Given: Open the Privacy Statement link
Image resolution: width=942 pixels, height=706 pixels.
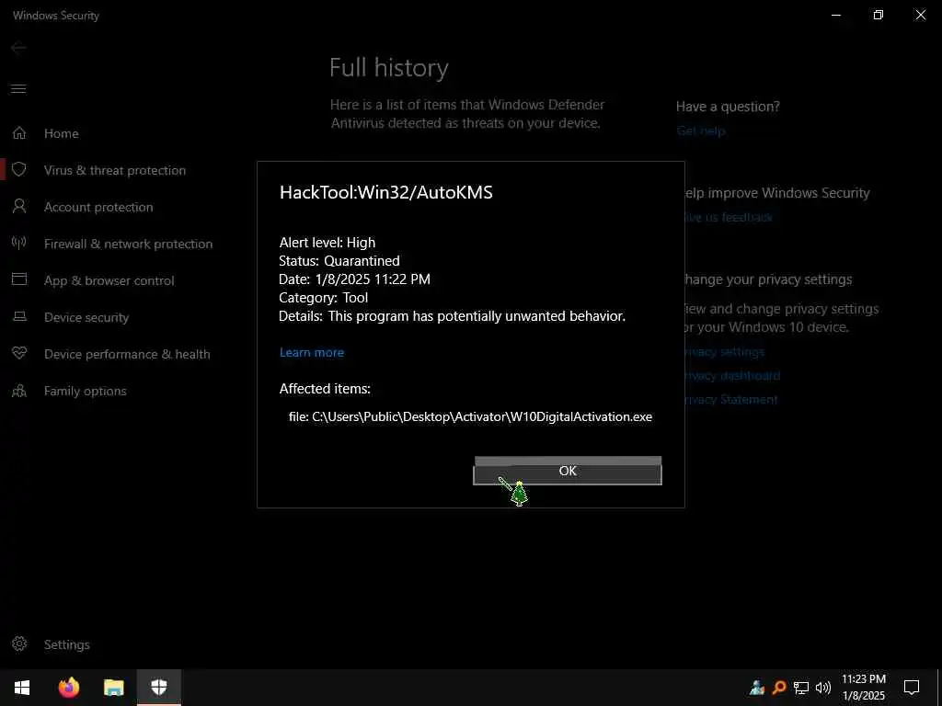Looking at the screenshot, I should coord(730,400).
